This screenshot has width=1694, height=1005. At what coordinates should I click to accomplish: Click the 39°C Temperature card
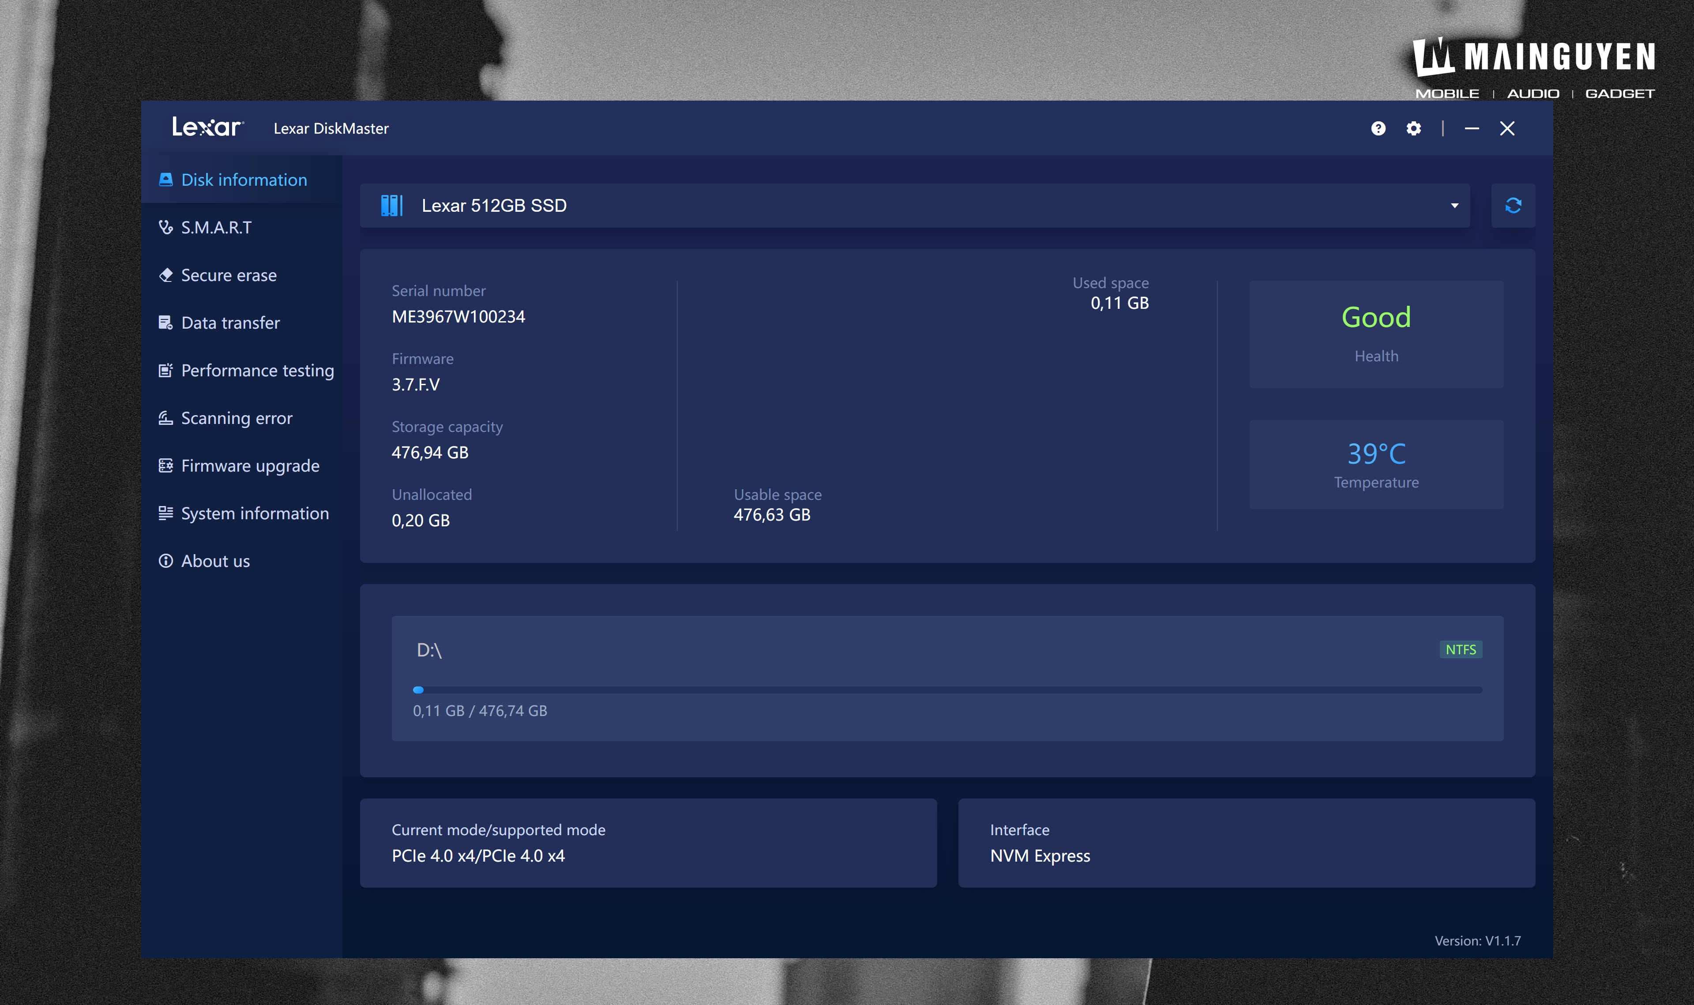1376,465
